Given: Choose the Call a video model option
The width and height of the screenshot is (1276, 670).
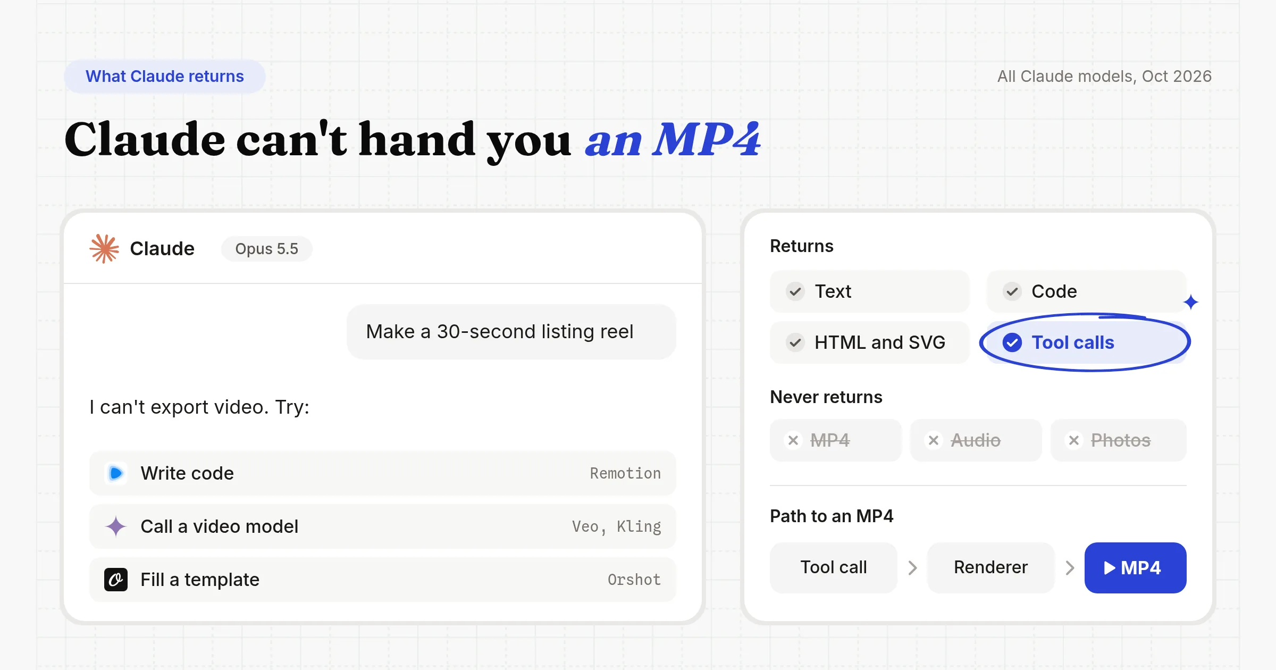Looking at the screenshot, I should point(383,526).
